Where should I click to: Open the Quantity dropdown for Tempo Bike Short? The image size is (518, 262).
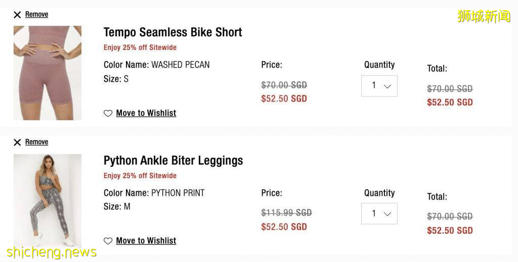[379, 86]
